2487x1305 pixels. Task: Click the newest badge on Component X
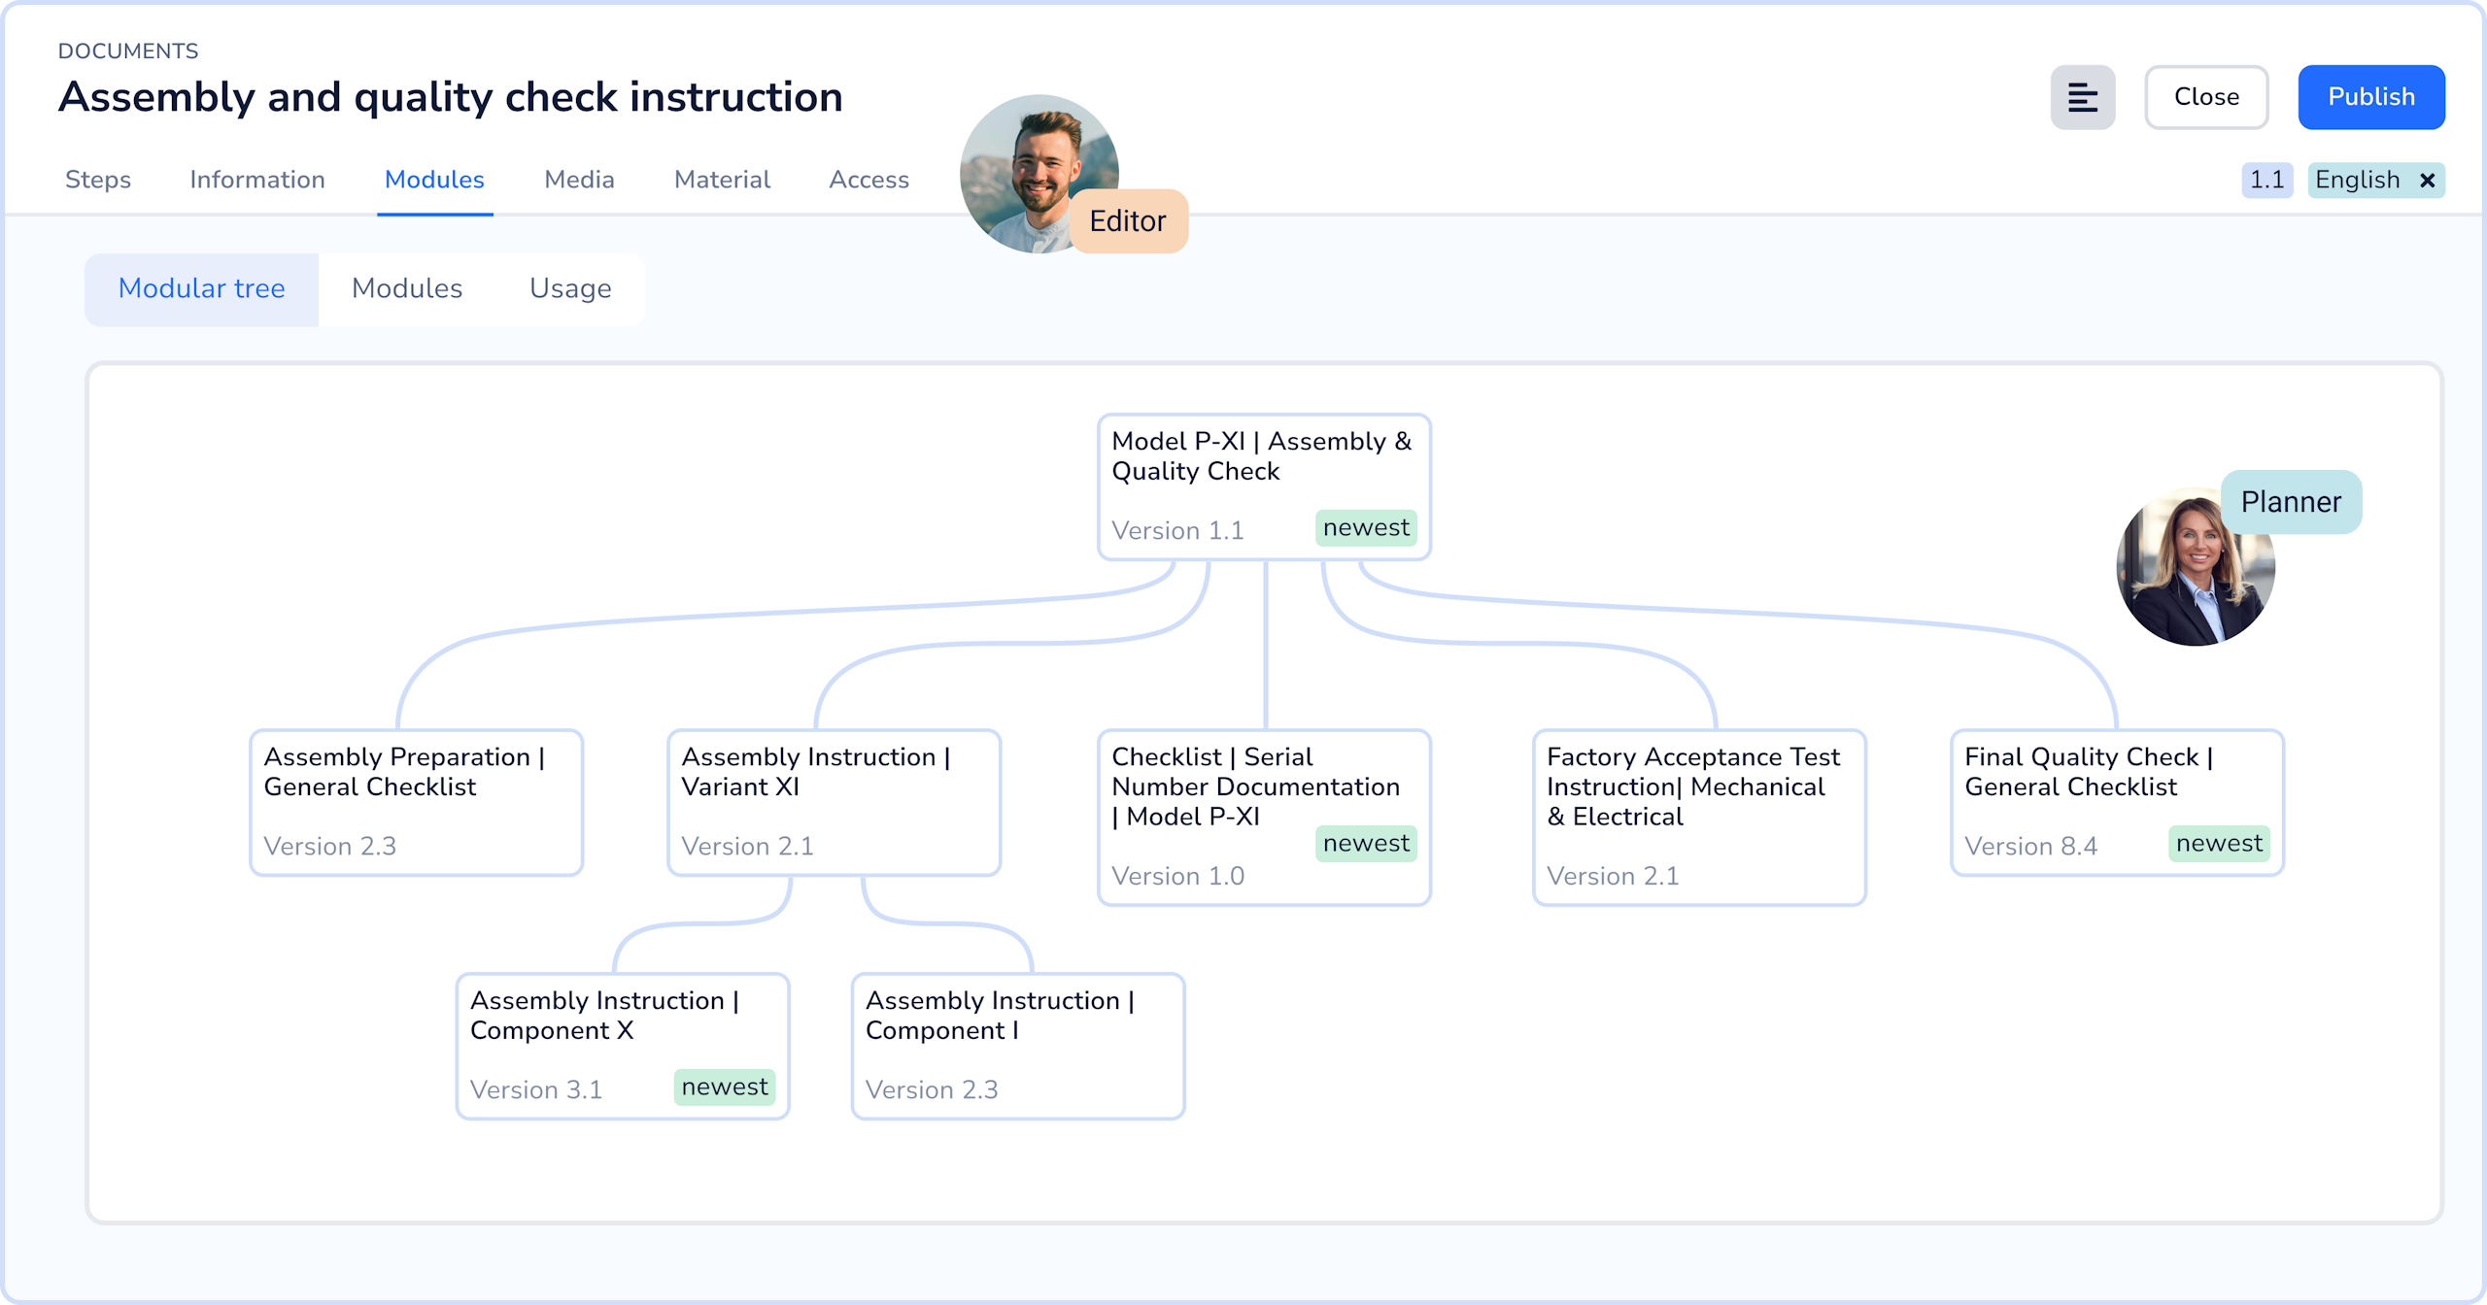click(x=725, y=1087)
